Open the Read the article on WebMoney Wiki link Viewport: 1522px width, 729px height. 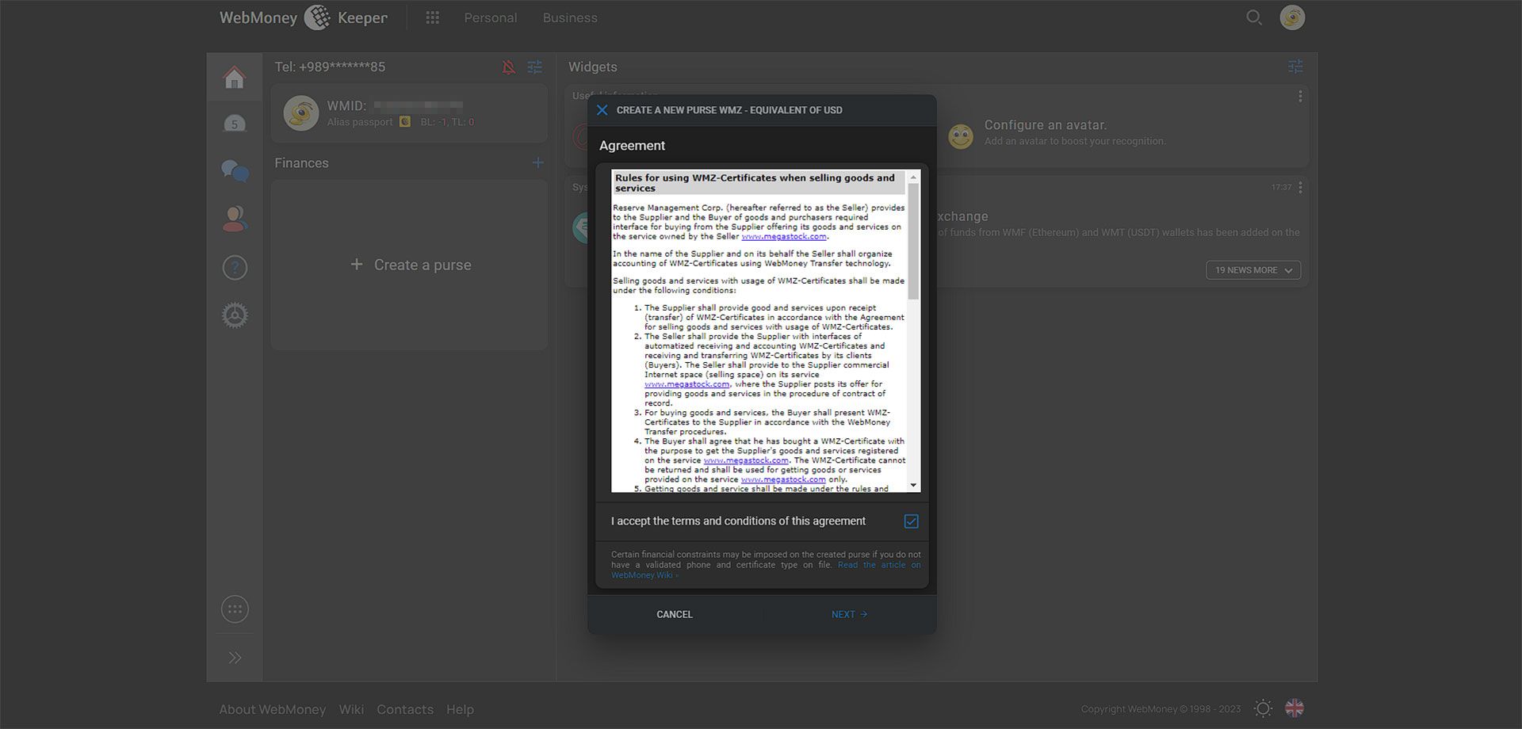tap(879, 565)
